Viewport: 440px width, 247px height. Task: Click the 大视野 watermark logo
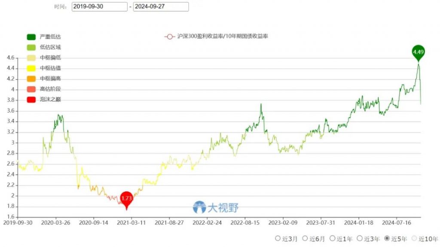click(x=215, y=207)
